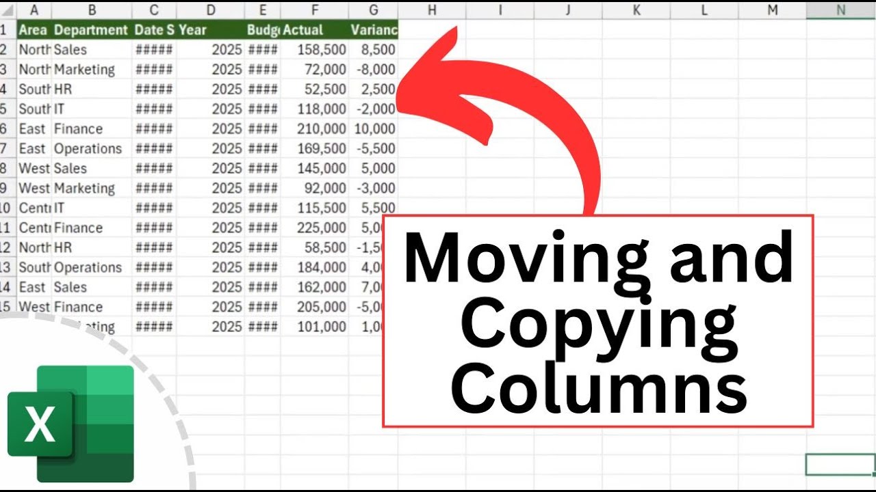
Task: Select the cell containing 158,500
Action: (x=314, y=49)
